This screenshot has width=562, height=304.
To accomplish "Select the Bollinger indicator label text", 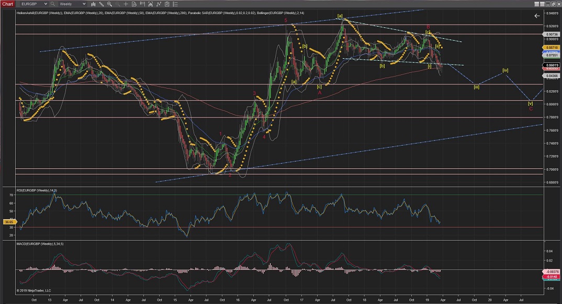I will (x=281, y=13).
